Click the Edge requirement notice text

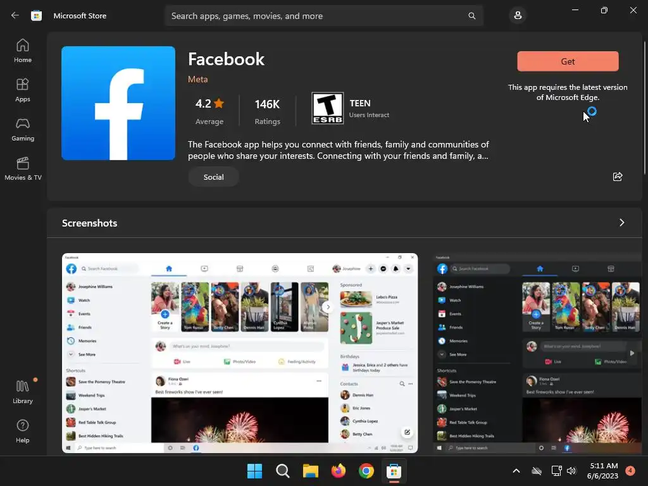(x=568, y=92)
